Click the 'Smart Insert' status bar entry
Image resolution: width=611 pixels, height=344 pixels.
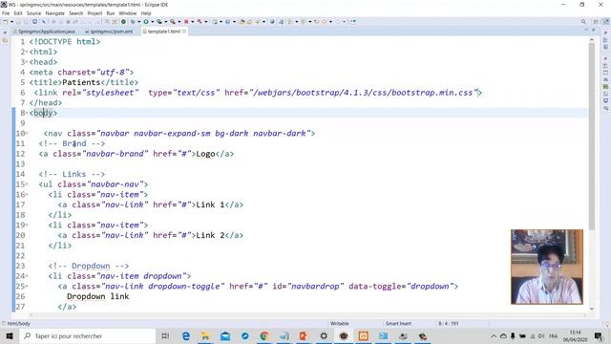[398, 323]
